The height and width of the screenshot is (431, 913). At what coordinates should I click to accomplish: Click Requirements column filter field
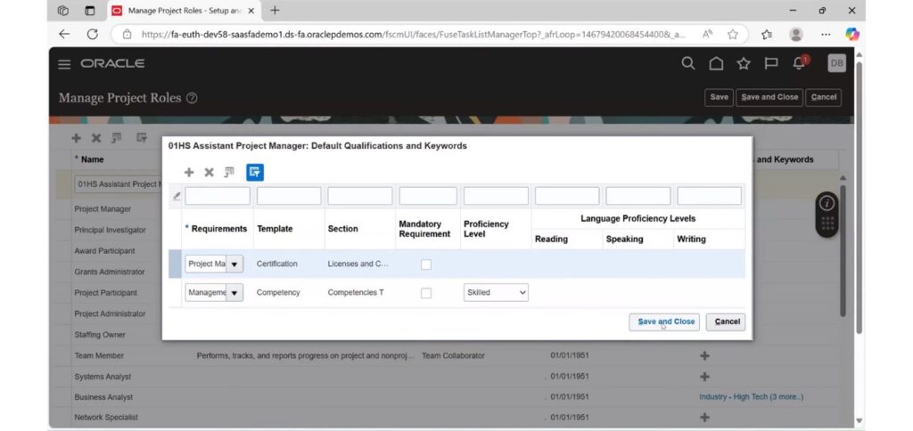pos(218,196)
